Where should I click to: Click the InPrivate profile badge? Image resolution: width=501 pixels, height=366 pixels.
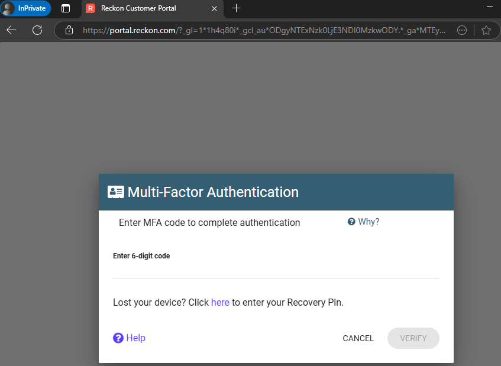[x=26, y=8]
